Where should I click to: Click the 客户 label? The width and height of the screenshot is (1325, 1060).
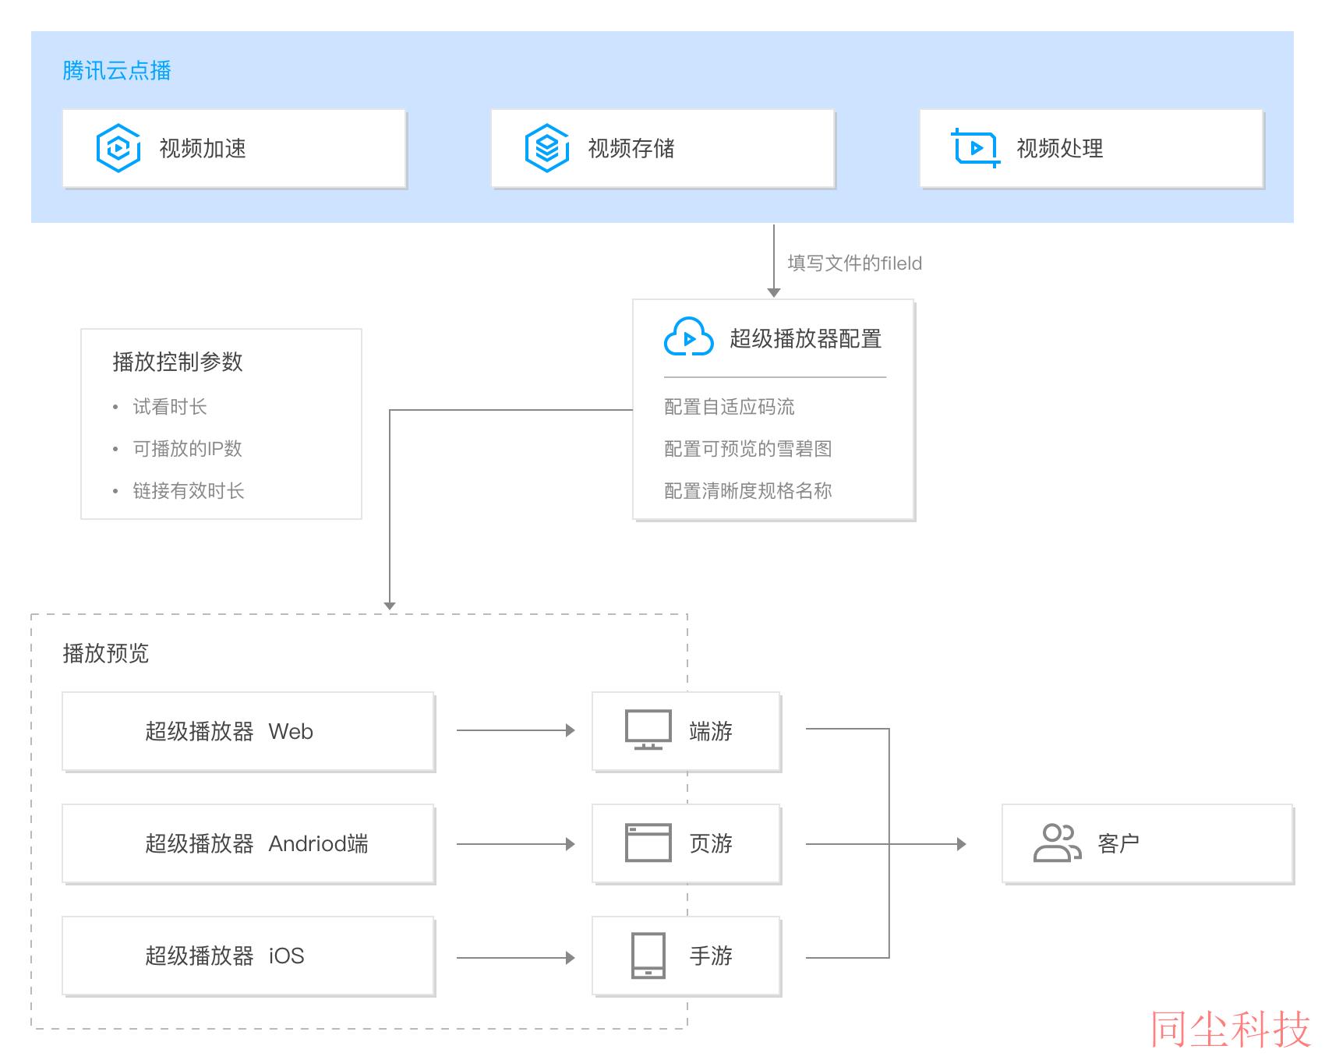coord(1118,843)
